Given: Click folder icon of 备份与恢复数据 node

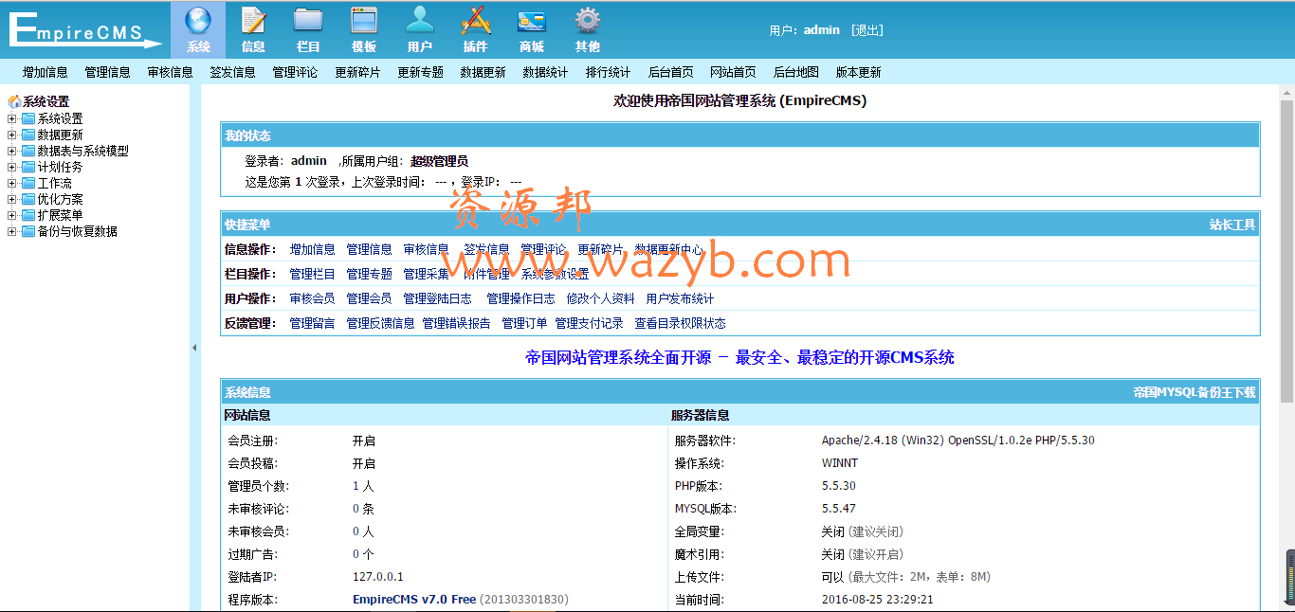Looking at the screenshot, I should pyautogui.click(x=28, y=231).
